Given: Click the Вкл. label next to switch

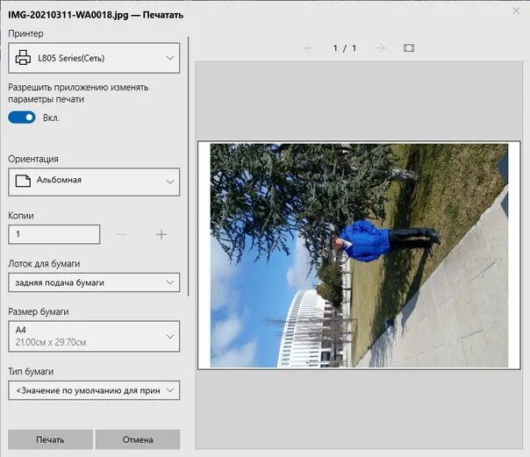Looking at the screenshot, I should tap(51, 118).
